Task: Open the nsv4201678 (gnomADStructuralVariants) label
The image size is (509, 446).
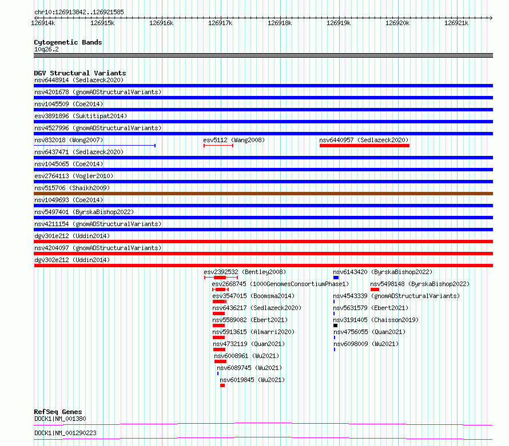Action: pyautogui.click(x=98, y=92)
